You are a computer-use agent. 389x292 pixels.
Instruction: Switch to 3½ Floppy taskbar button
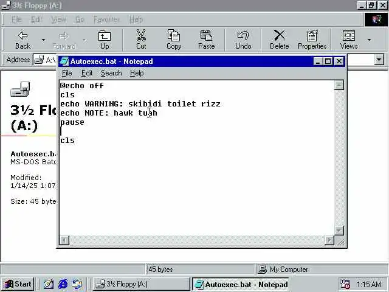pyautogui.click(x=141, y=284)
